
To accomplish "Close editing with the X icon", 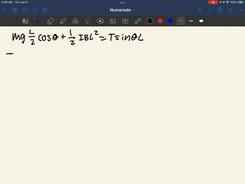I will click(230, 10).
